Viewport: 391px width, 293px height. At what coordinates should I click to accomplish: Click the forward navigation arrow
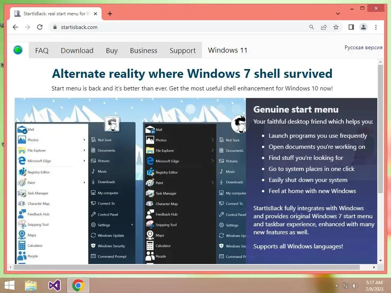[x=27, y=27]
